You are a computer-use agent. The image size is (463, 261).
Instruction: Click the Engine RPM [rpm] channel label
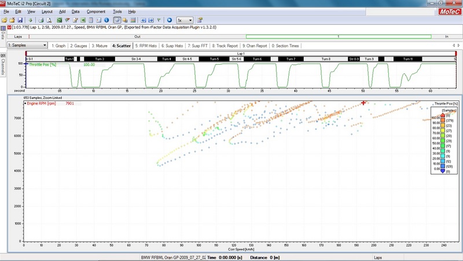coord(41,103)
